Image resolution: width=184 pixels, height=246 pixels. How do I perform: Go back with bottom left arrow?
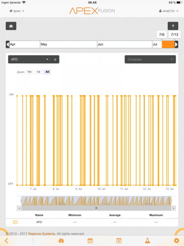tap(6, 241)
